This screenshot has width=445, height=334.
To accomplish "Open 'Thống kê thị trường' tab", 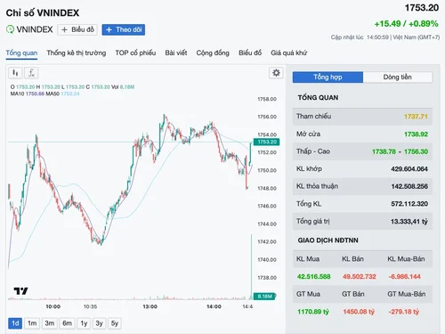I will (77, 53).
